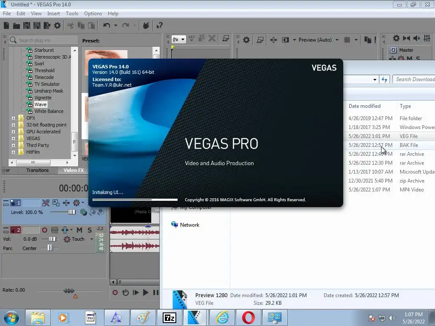Select the Vignette plug-in in the tree
This screenshot has width=435, height=326.
click(43, 98)
